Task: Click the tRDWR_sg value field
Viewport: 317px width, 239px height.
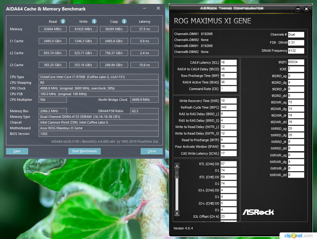Action: [296, 102]
